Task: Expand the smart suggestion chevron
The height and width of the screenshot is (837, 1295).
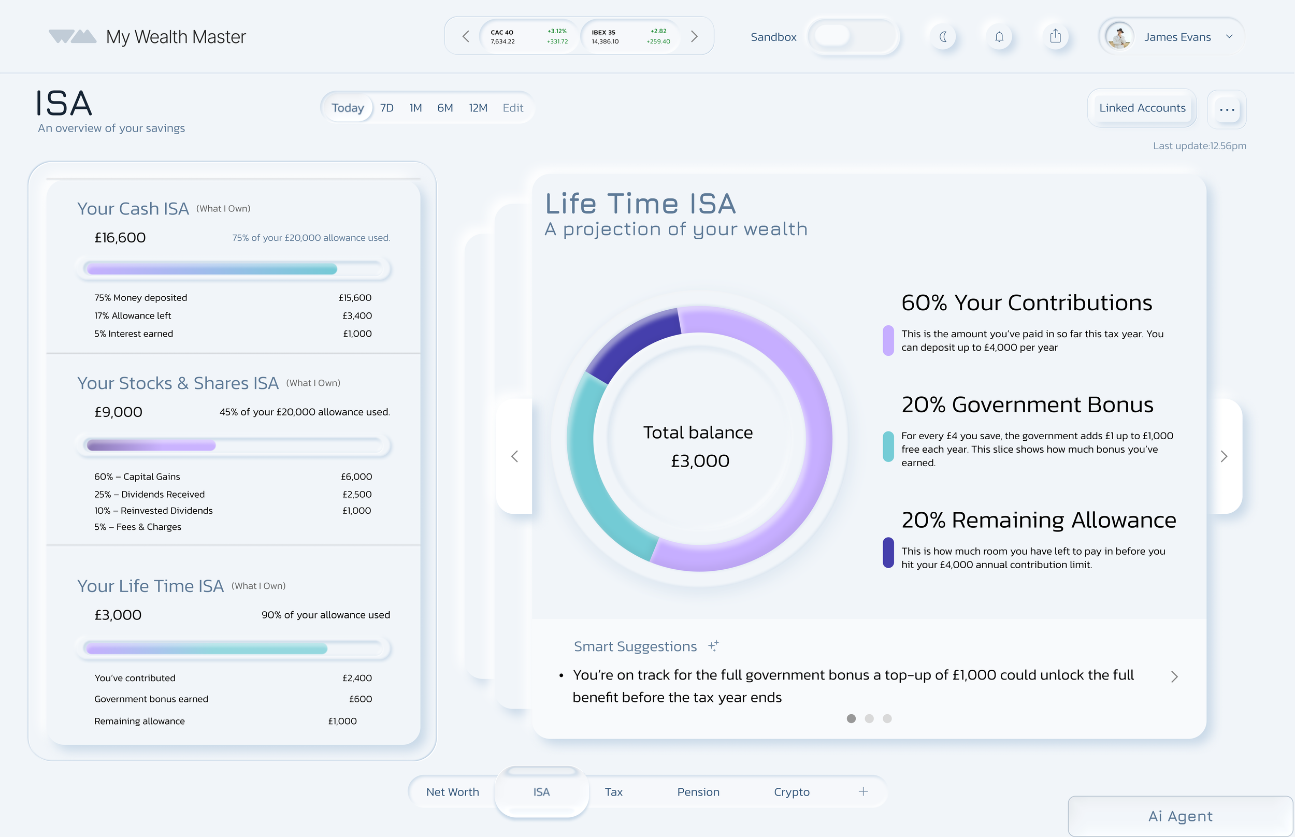Action: pyautogui.click(x=1174, y=676)
